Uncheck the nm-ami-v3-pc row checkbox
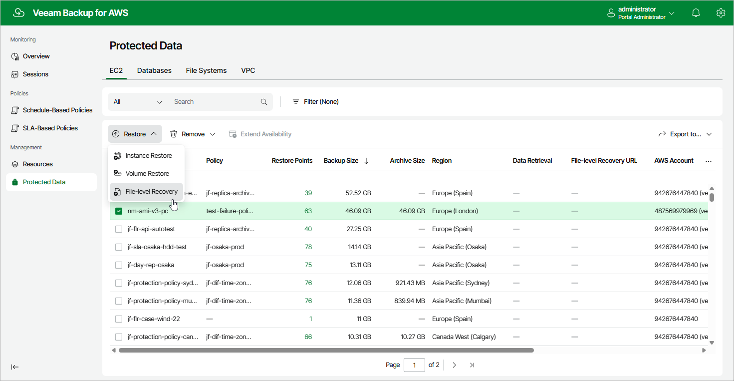Viewport: 734px width, 381px height. click(119, 211)
